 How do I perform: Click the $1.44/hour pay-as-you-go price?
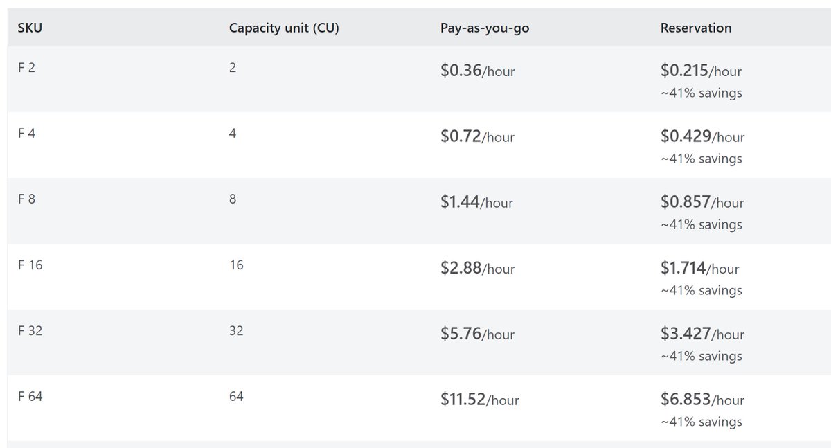click(x=477, y=202)
